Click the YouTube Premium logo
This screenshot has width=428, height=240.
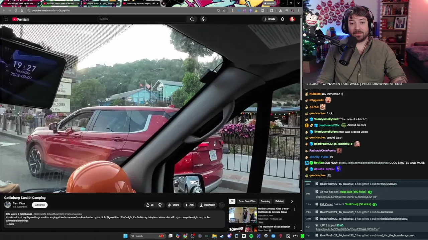(x=21, y=19)
